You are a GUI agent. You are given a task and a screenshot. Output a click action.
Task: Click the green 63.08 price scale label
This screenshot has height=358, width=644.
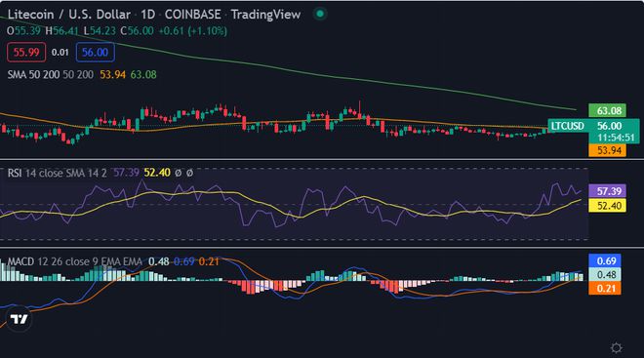coord(607,110)
